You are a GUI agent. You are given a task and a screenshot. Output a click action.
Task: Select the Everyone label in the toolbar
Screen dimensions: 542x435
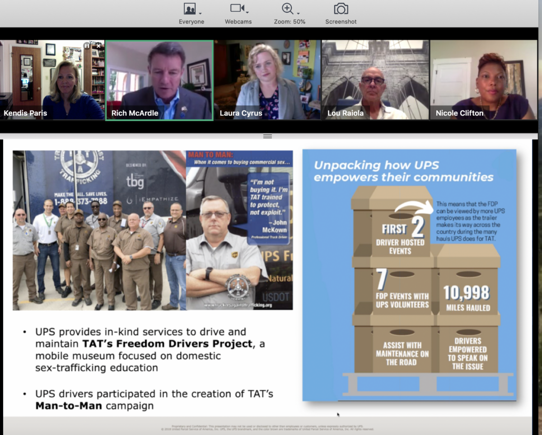coord(192,22)
